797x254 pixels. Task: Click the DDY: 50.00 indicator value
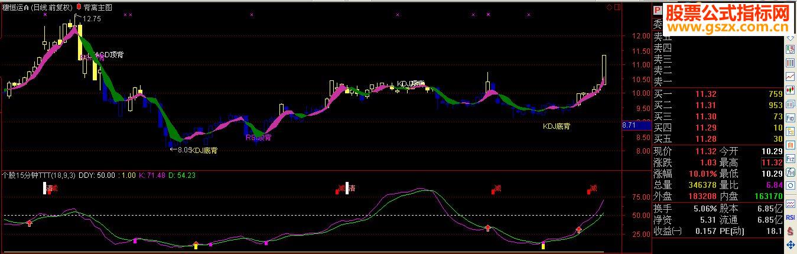97,175
